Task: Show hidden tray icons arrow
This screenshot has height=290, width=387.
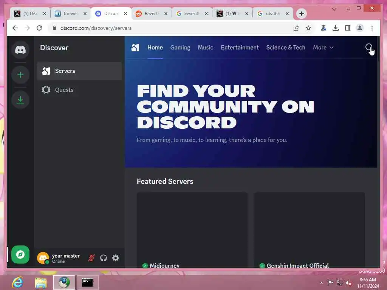Action: coord(321,283)
